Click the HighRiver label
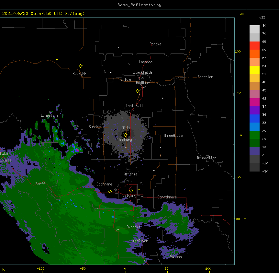This screenshot has height=273, width=279. (x=139, y=241)
